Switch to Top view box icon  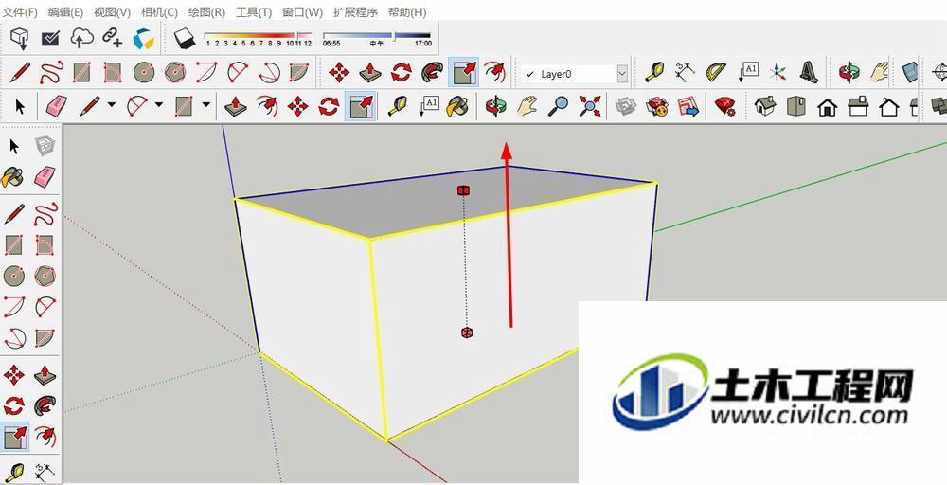coord(796,106)
